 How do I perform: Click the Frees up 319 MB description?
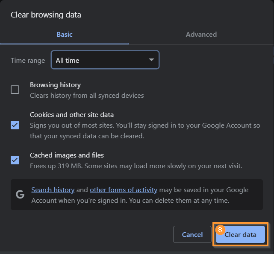tap(136, 166)
